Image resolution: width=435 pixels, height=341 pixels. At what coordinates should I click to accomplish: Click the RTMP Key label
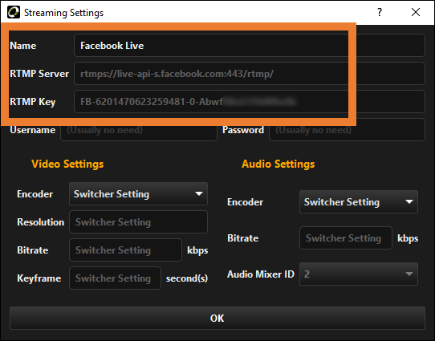click(32, 102)
